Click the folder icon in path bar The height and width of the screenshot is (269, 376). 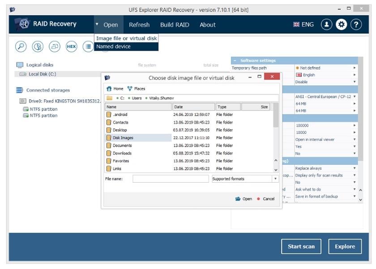click(109, 98)
